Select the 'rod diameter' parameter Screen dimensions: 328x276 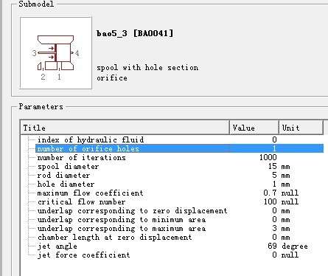pyautogui.click(x=179, y=175)
